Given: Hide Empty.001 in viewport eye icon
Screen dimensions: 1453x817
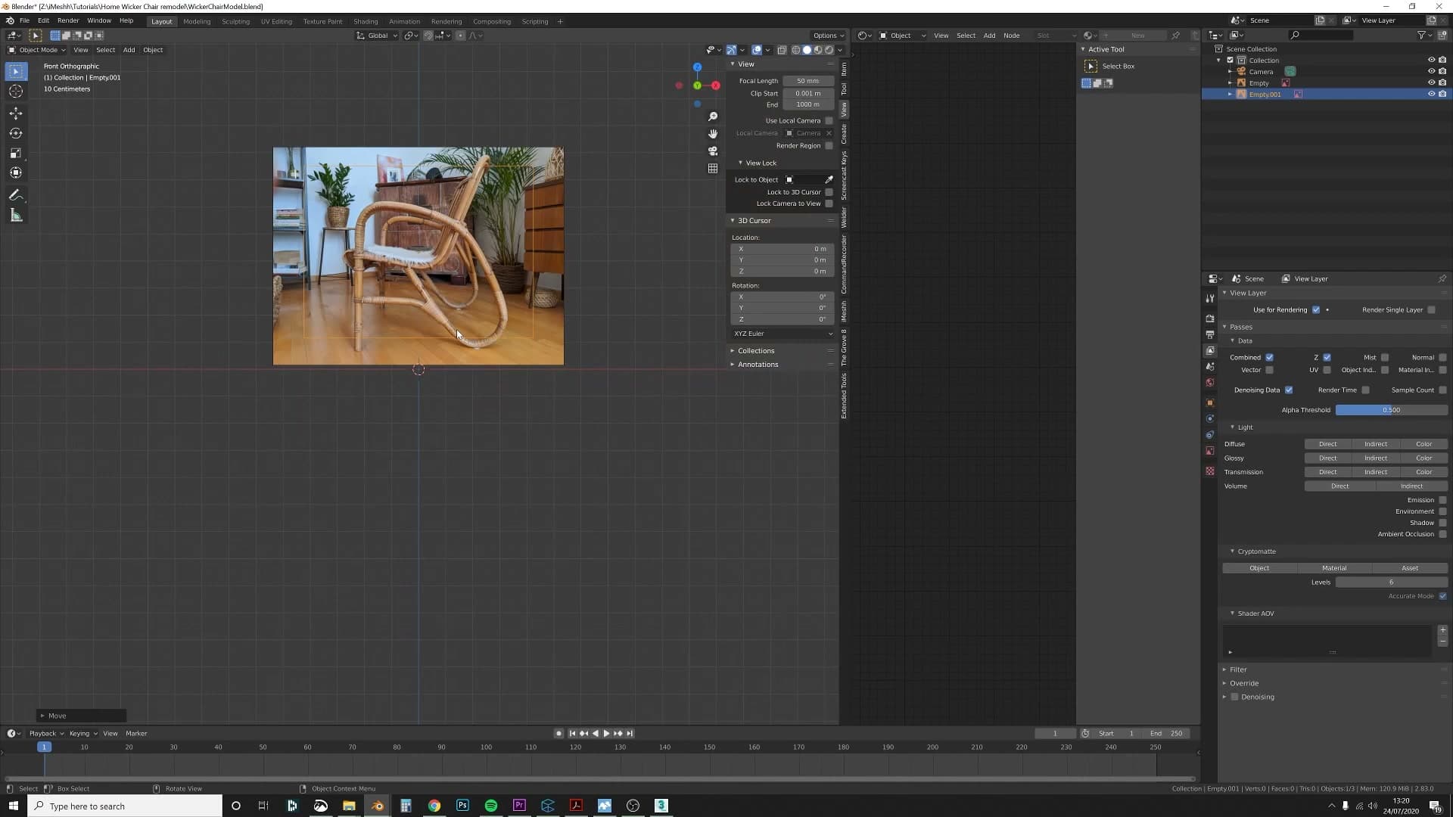Looking at the screenshot, I should click(x=1431, y=94).
